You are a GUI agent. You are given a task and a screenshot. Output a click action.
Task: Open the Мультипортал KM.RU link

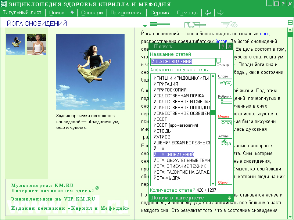pyautogui.click(x=42, y=185)
